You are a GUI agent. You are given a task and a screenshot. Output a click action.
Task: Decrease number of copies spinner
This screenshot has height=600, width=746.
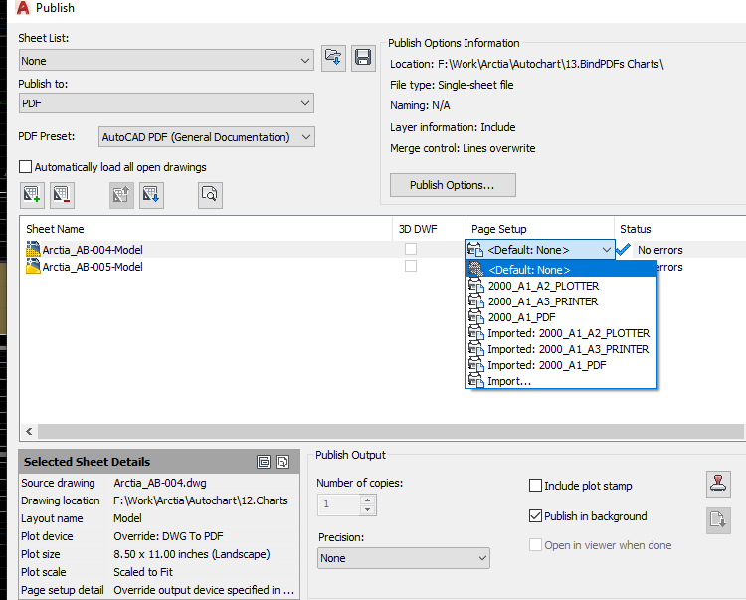tap(367, 510)
